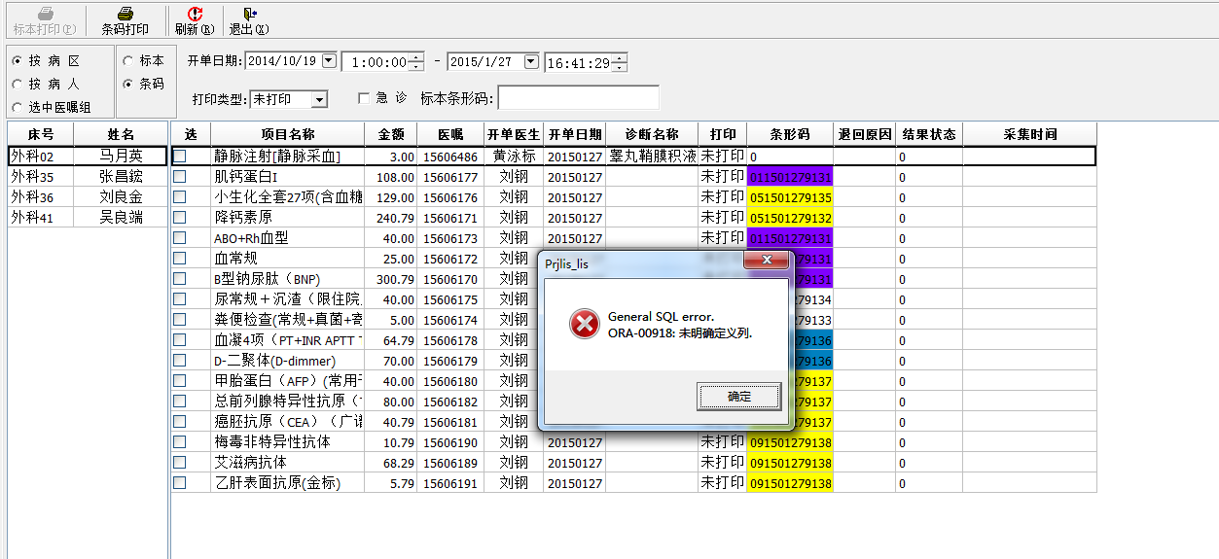The image size is (1219, 559).
Task: Click the D-二聚体(D-dimmer) item name
Action: click(x=288, y=361)
